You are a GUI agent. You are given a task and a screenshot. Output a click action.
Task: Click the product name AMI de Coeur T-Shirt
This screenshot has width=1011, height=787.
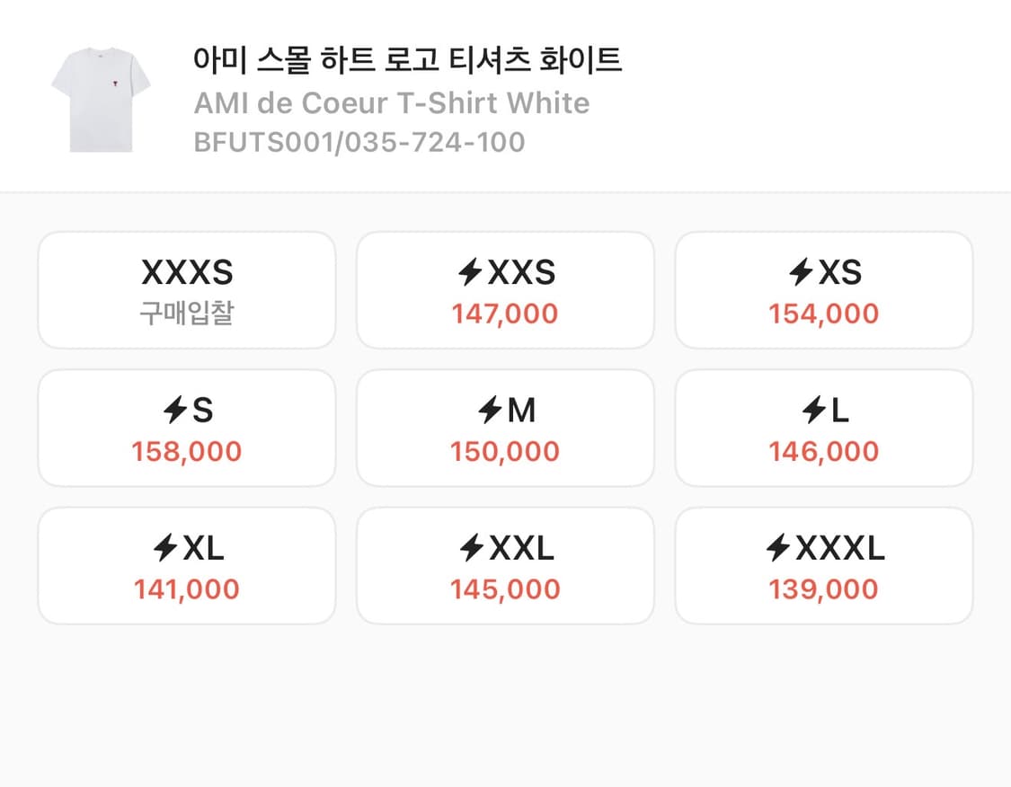coord(390,102)
